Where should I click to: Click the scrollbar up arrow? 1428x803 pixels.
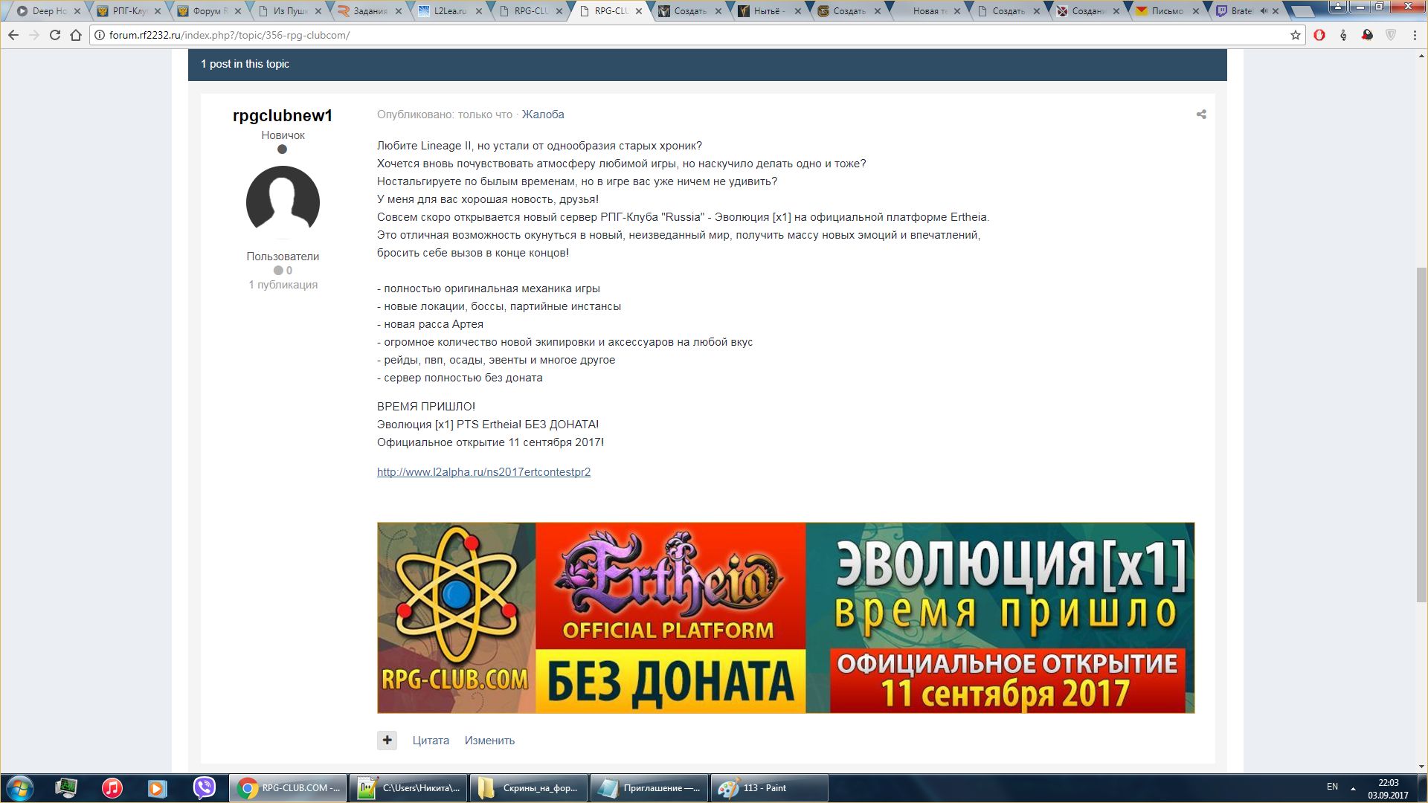[1421, 56]
